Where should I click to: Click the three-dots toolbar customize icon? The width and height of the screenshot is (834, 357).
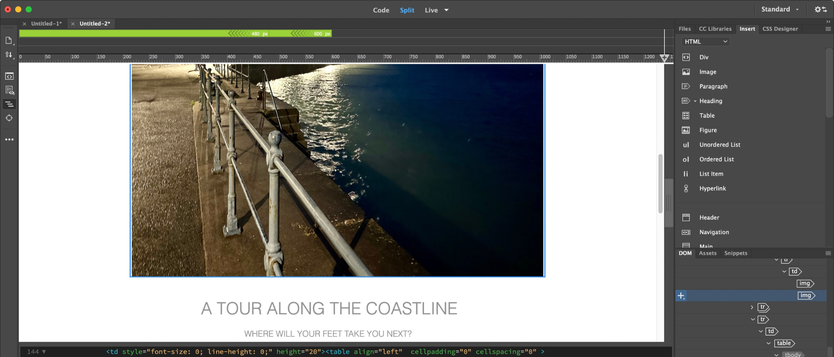click(9, 140)
